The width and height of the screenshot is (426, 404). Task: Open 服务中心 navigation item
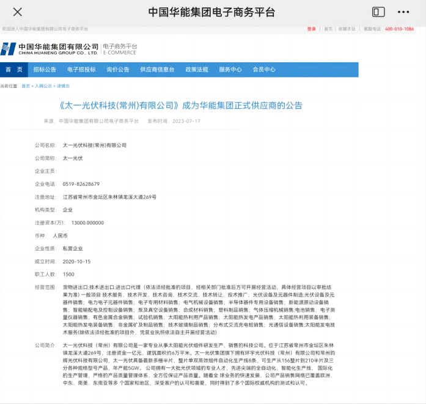[x=230, y=70]
